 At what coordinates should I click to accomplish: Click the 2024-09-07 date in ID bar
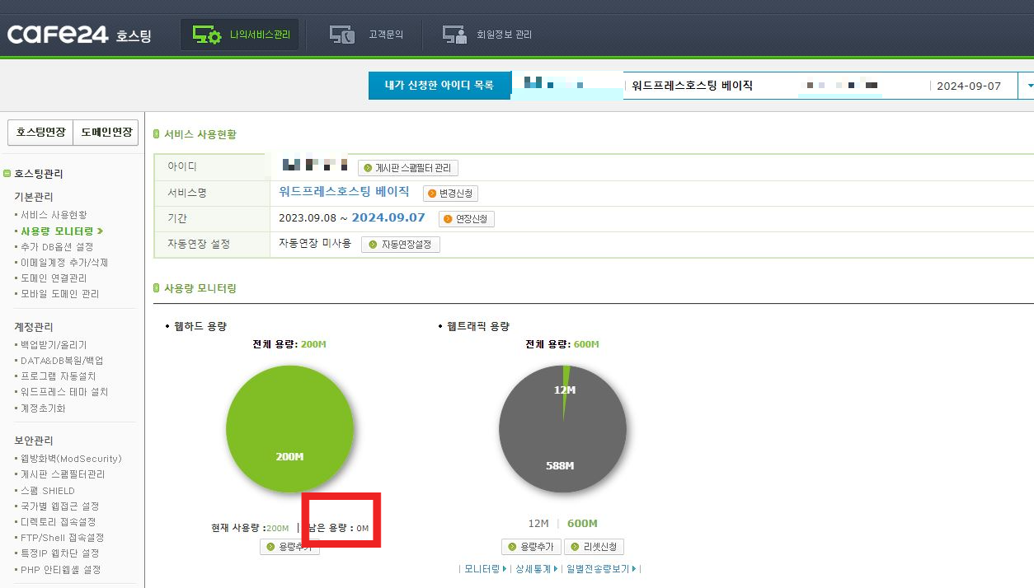pos(969,86)
